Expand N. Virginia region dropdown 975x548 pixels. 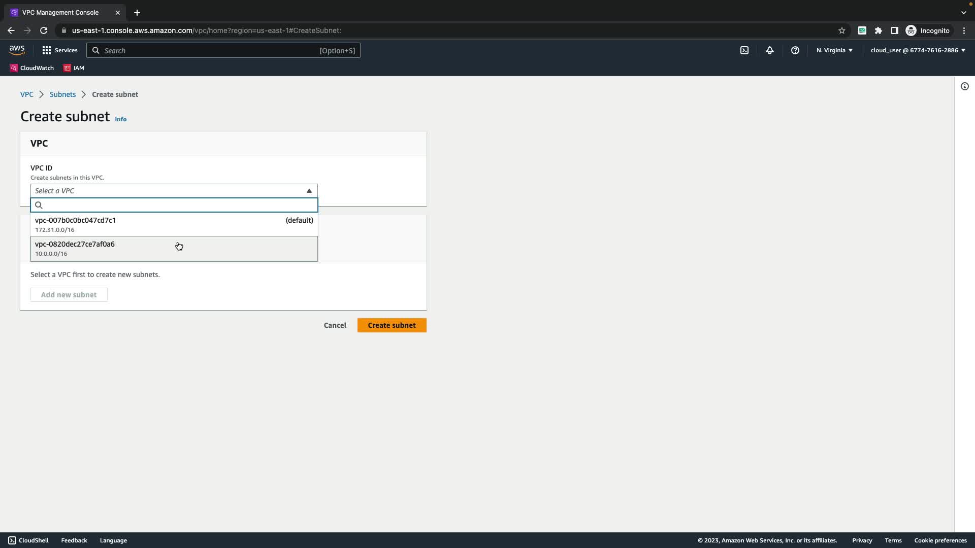(x=834, y=50)
